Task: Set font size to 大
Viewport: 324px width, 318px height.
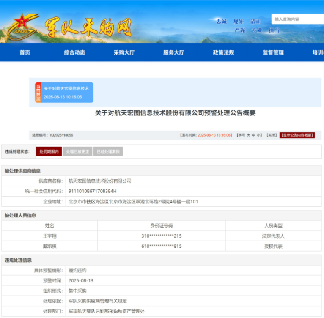Action: pyautogui.click(x=248, y=135)
